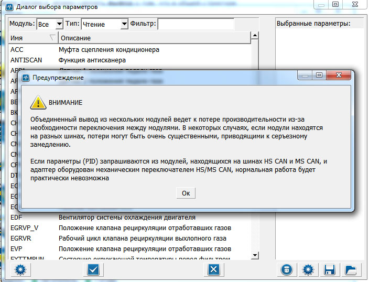Image resolution: width=369 pixels, height=282 pixels.
Task: Select the EDF parameter row
Action: click(129, 218)
